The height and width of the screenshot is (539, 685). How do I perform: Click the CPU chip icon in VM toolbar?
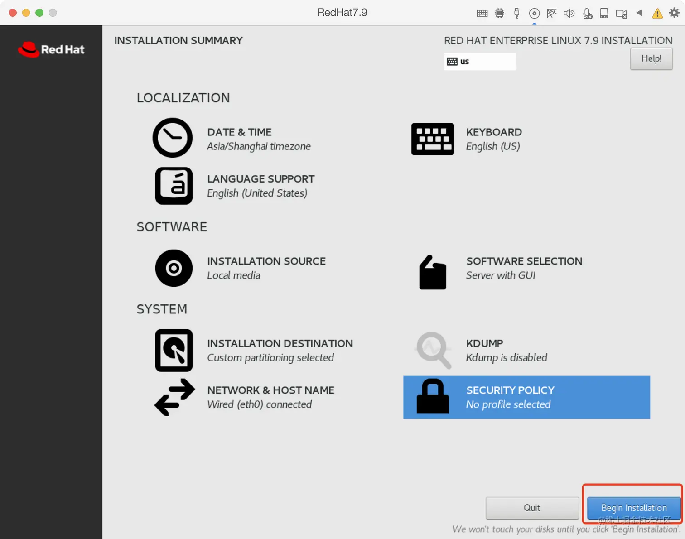click(499, 13)
